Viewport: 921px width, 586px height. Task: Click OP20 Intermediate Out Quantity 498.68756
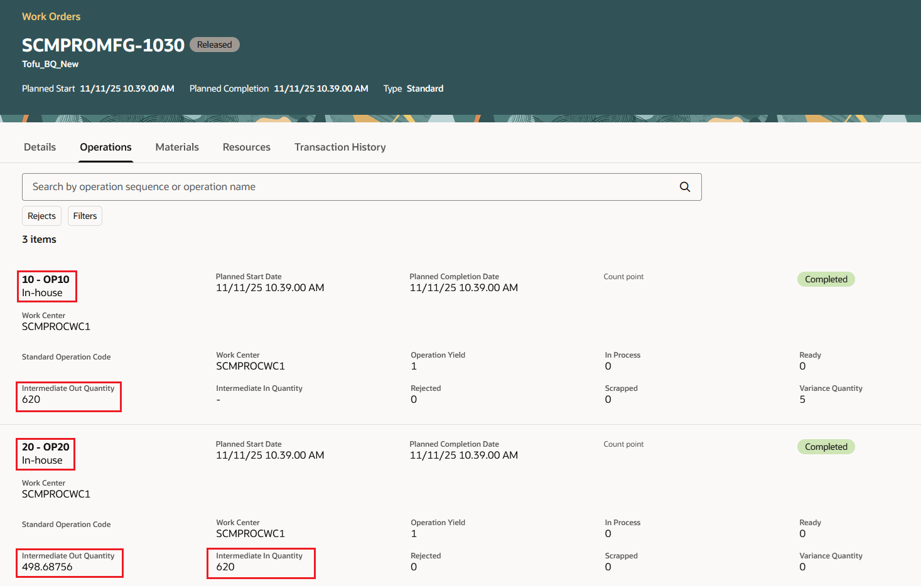[47, 567]
